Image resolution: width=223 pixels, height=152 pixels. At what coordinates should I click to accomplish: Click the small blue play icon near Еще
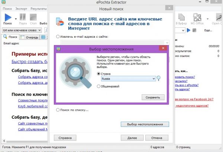pyautogui.click(x=188, y=30)
